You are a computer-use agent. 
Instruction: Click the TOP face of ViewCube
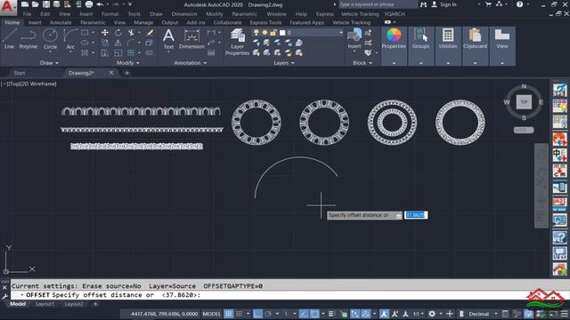(524, 102)
